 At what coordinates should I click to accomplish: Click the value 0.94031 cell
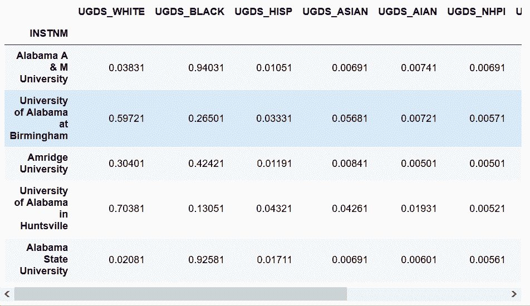206,68
